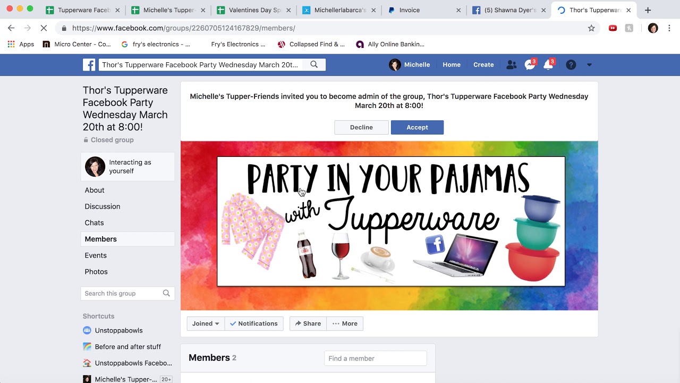Click the site info lock icon
The image size is (680, 383).
tap(64, 28)
